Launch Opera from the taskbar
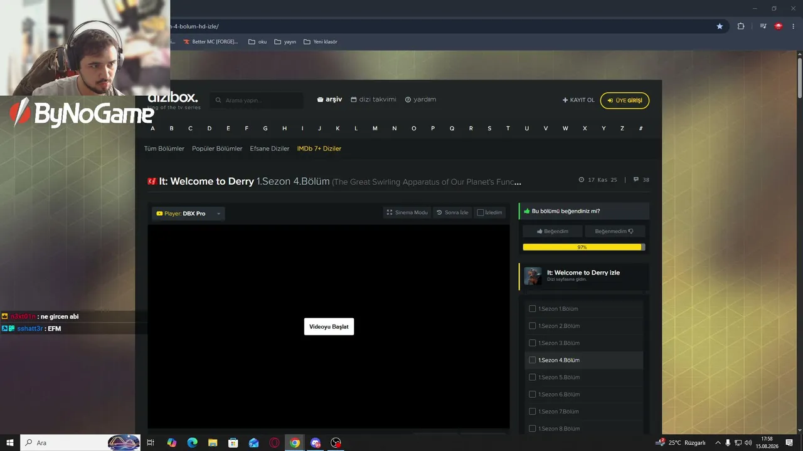Image resolution: width=803 pixels, height=451 pixels. pyautogui.click(x=274, y=443)
